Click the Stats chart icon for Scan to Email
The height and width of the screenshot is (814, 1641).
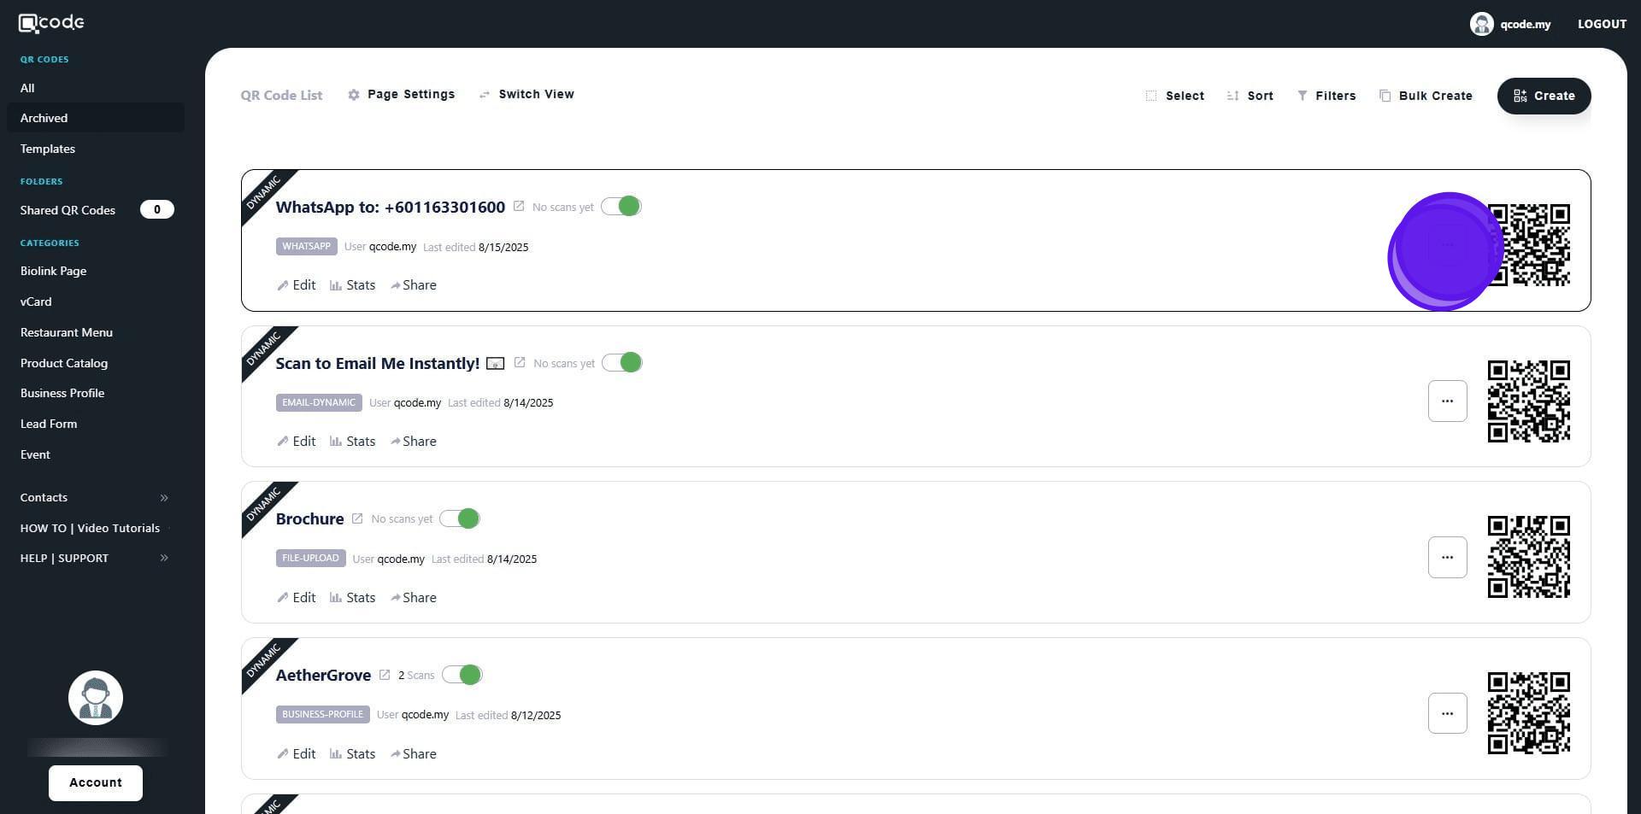(x=336, y=442)
